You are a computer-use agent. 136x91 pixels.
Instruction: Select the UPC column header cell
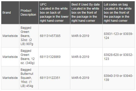pyautogui.click(x=55, y=13)
